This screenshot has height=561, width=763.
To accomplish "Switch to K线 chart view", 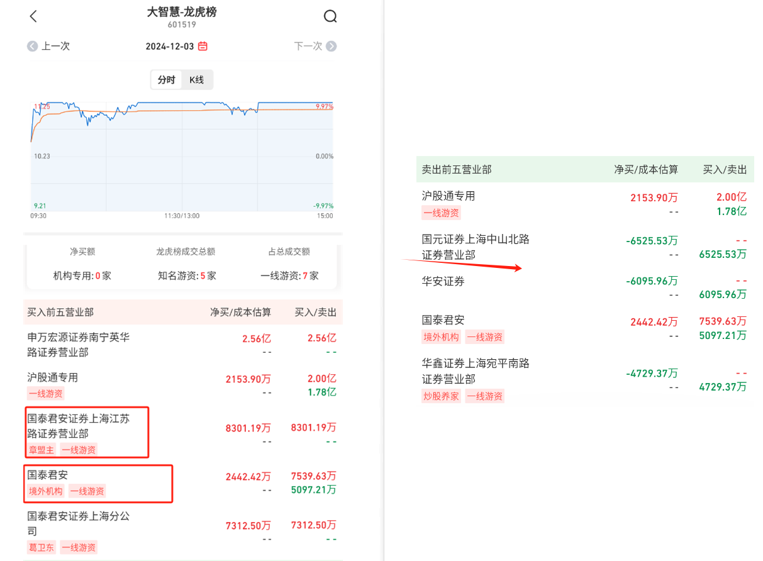I will (197, 80).
